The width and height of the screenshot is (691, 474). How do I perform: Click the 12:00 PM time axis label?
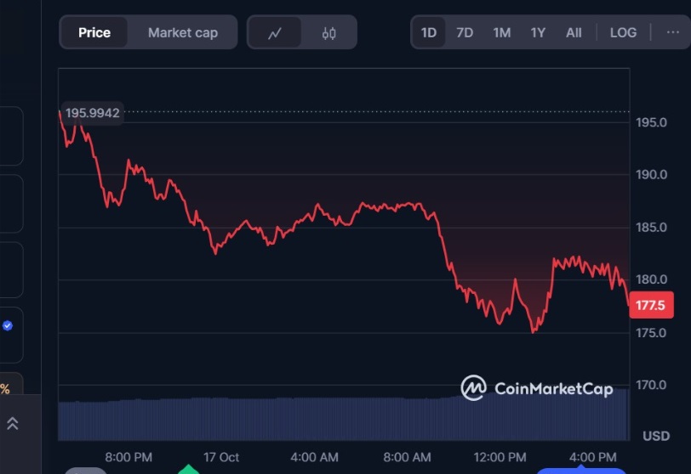pos(500,457)
